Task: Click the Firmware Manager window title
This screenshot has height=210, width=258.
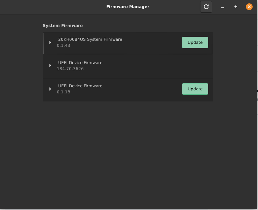Action: (x=128, y=7)
